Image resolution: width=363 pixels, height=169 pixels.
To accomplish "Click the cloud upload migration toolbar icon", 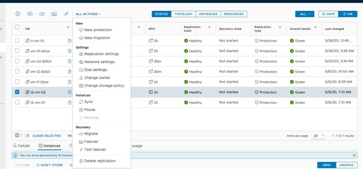I will (30, 14).
